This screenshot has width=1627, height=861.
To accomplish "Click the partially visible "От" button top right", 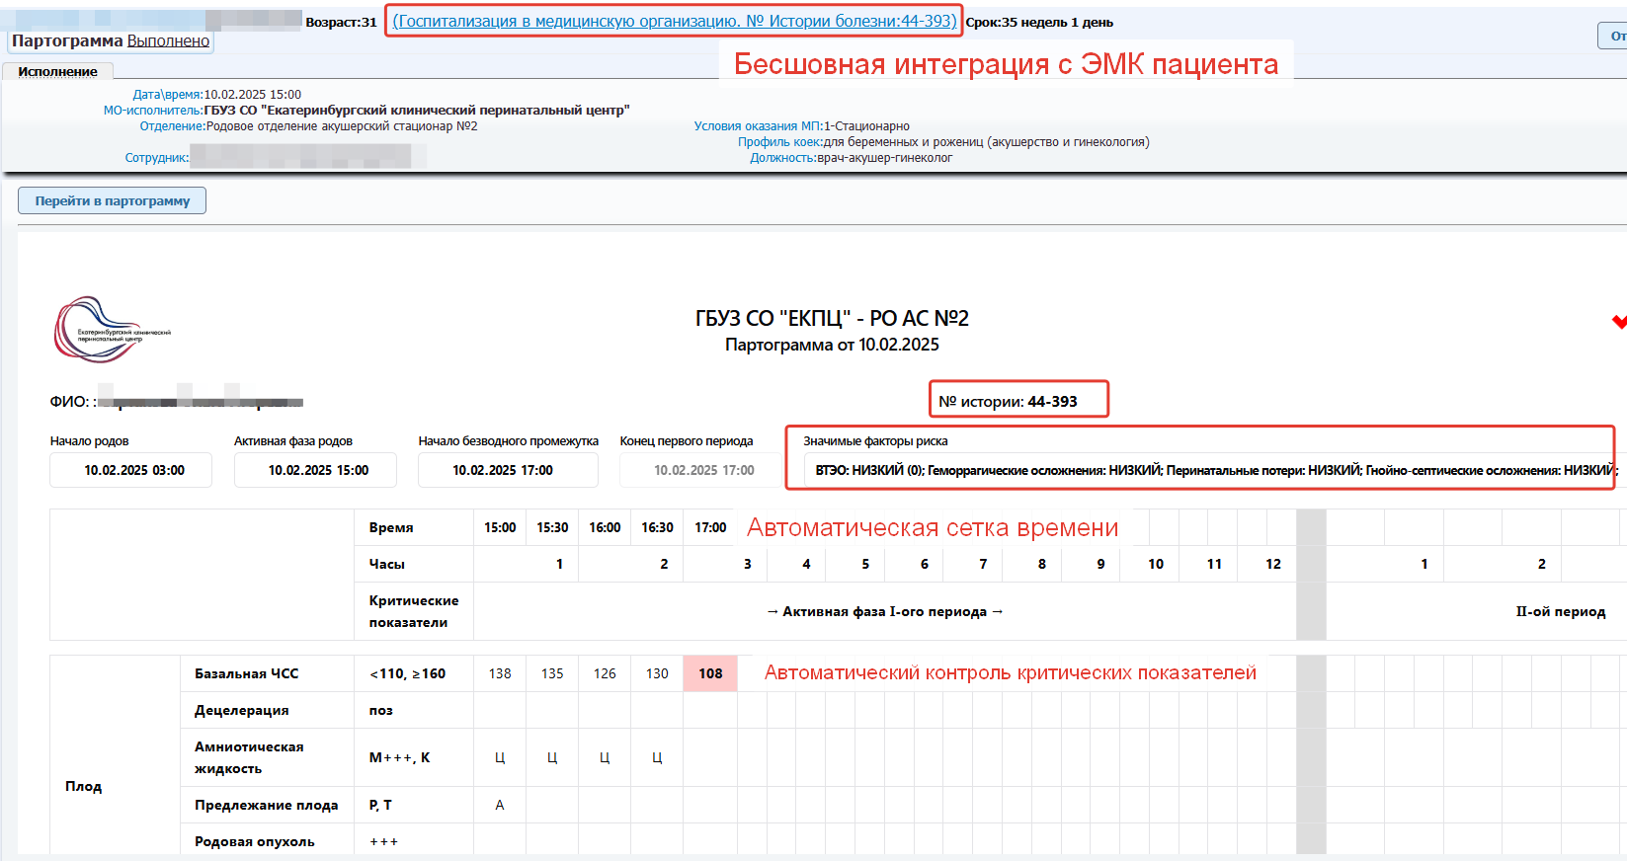I will [1614, 36].
